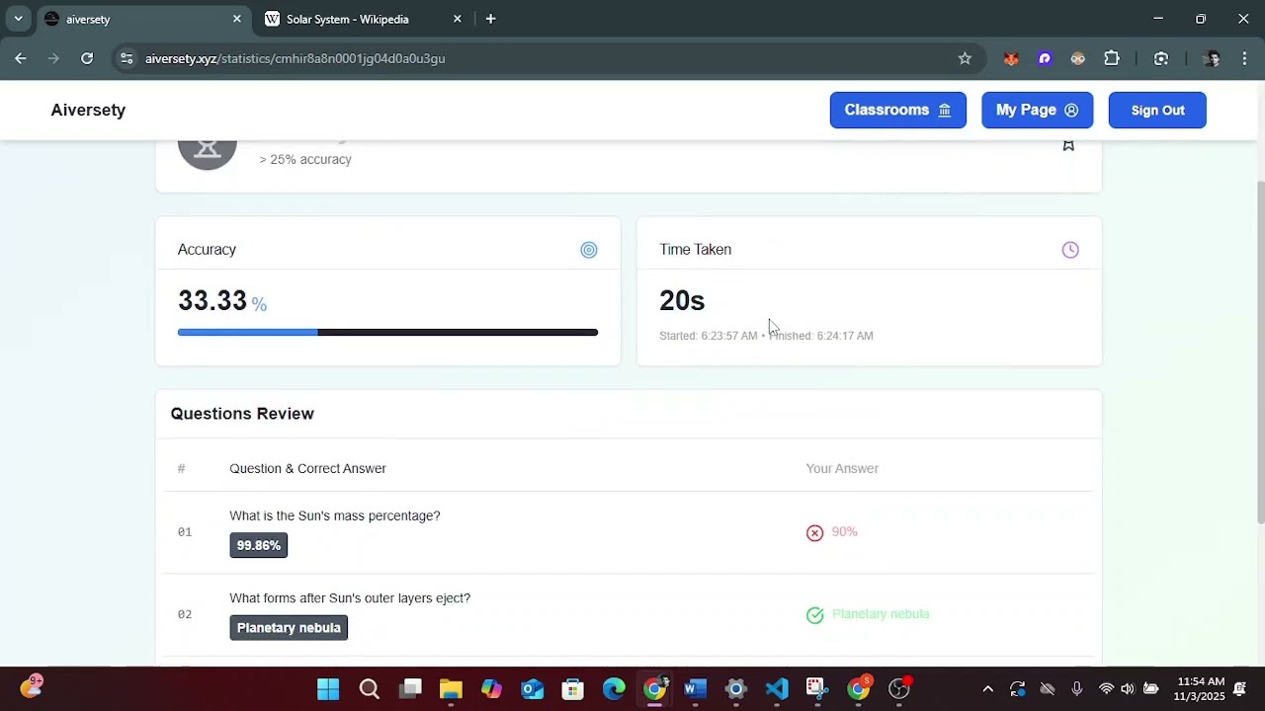Open File Explorer from taskbar

pyautogui.click(x=451, y=688)
